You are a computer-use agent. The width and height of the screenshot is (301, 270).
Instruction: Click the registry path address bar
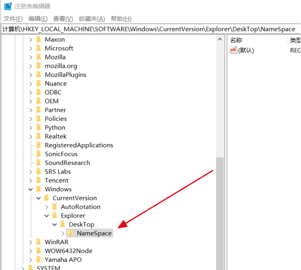pyautogui.click(x=150, y=29)
